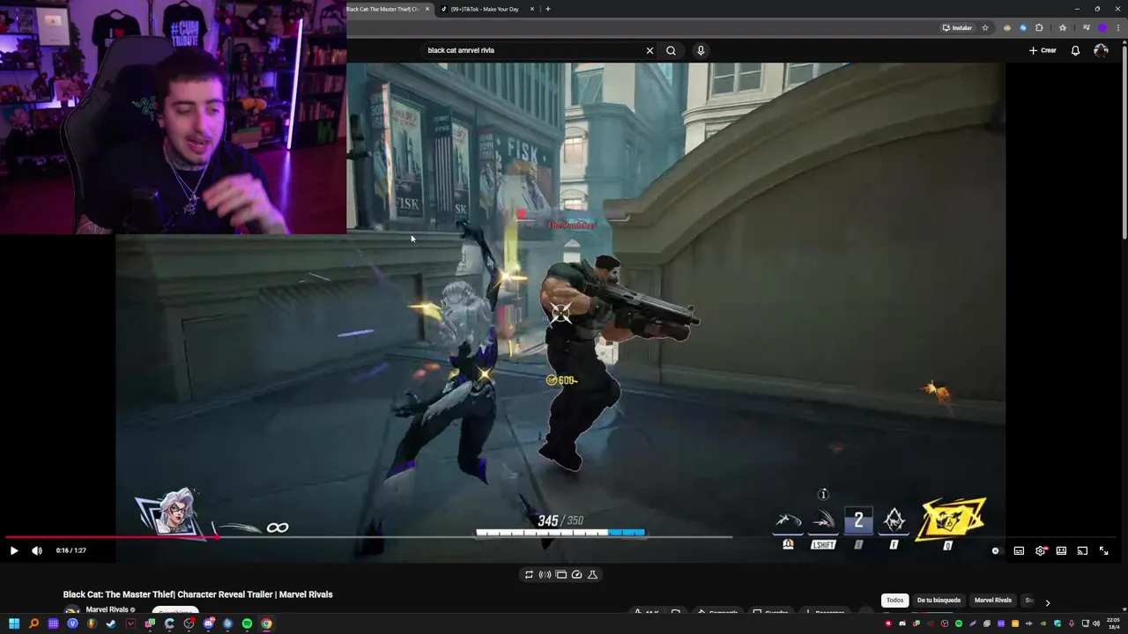This screenshot has height=634, width=1128.
Task: Click the blue extension icon in Chrome's toolbar
Action: [x=1023, y=27]
